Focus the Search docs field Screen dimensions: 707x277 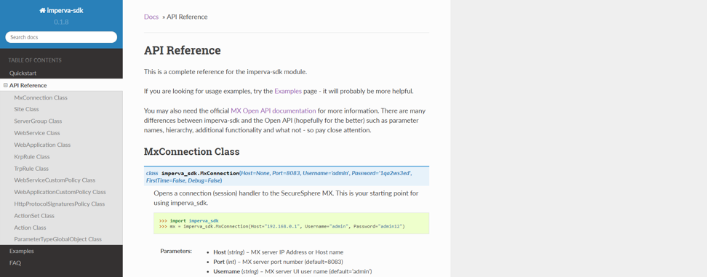(61, 37)
